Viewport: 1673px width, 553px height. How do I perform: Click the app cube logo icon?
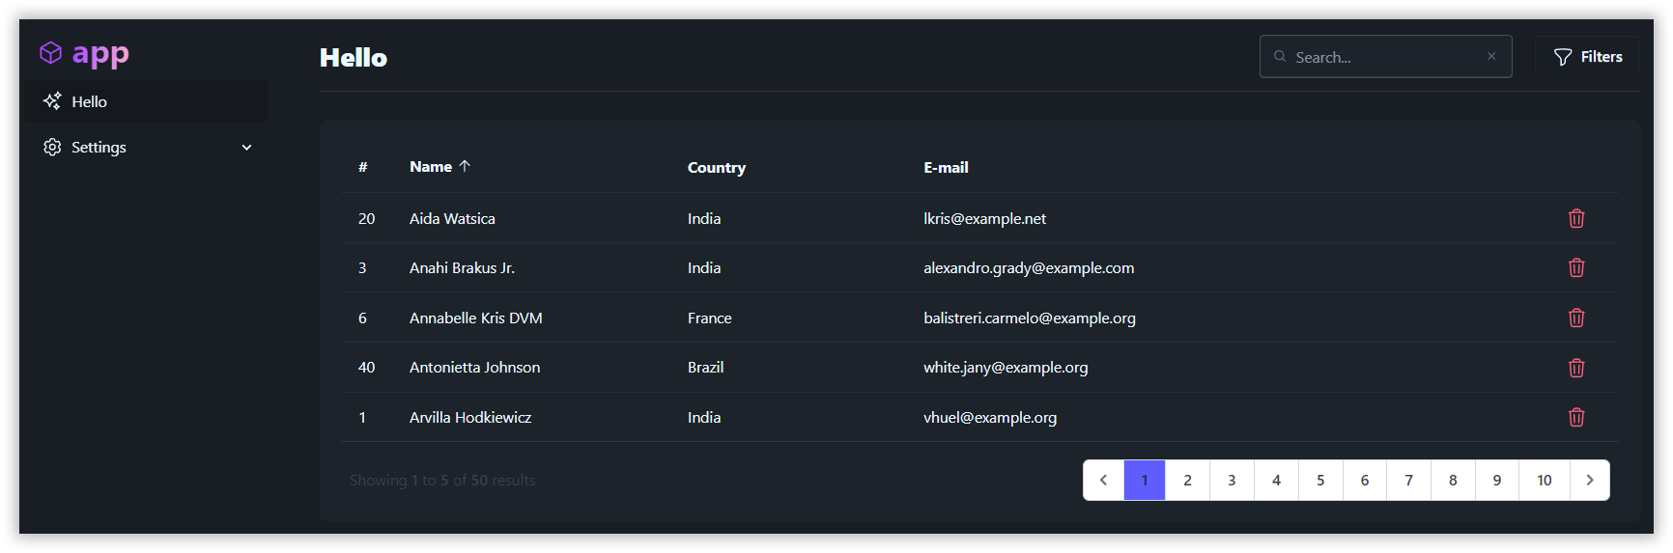pos(51,53)
